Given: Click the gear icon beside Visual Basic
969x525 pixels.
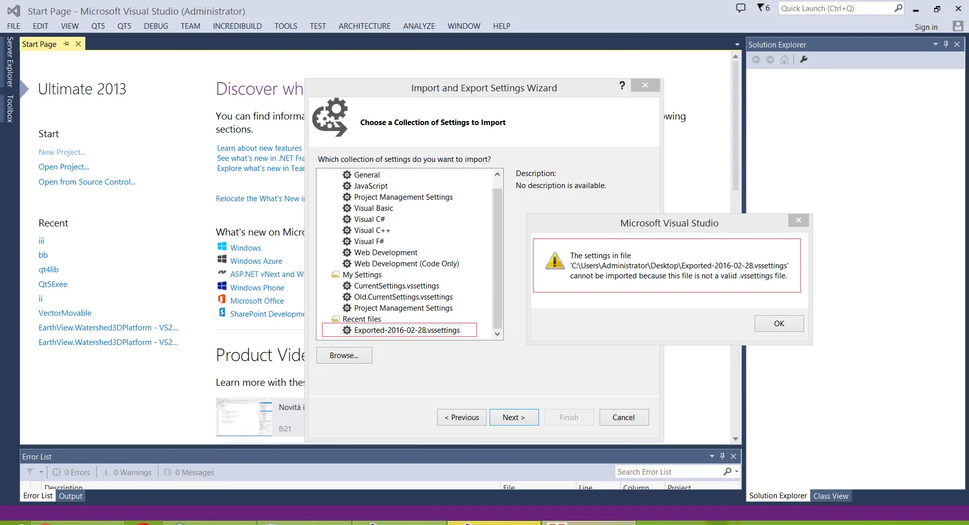Looking at the screenshot, I should click(347, 208).
